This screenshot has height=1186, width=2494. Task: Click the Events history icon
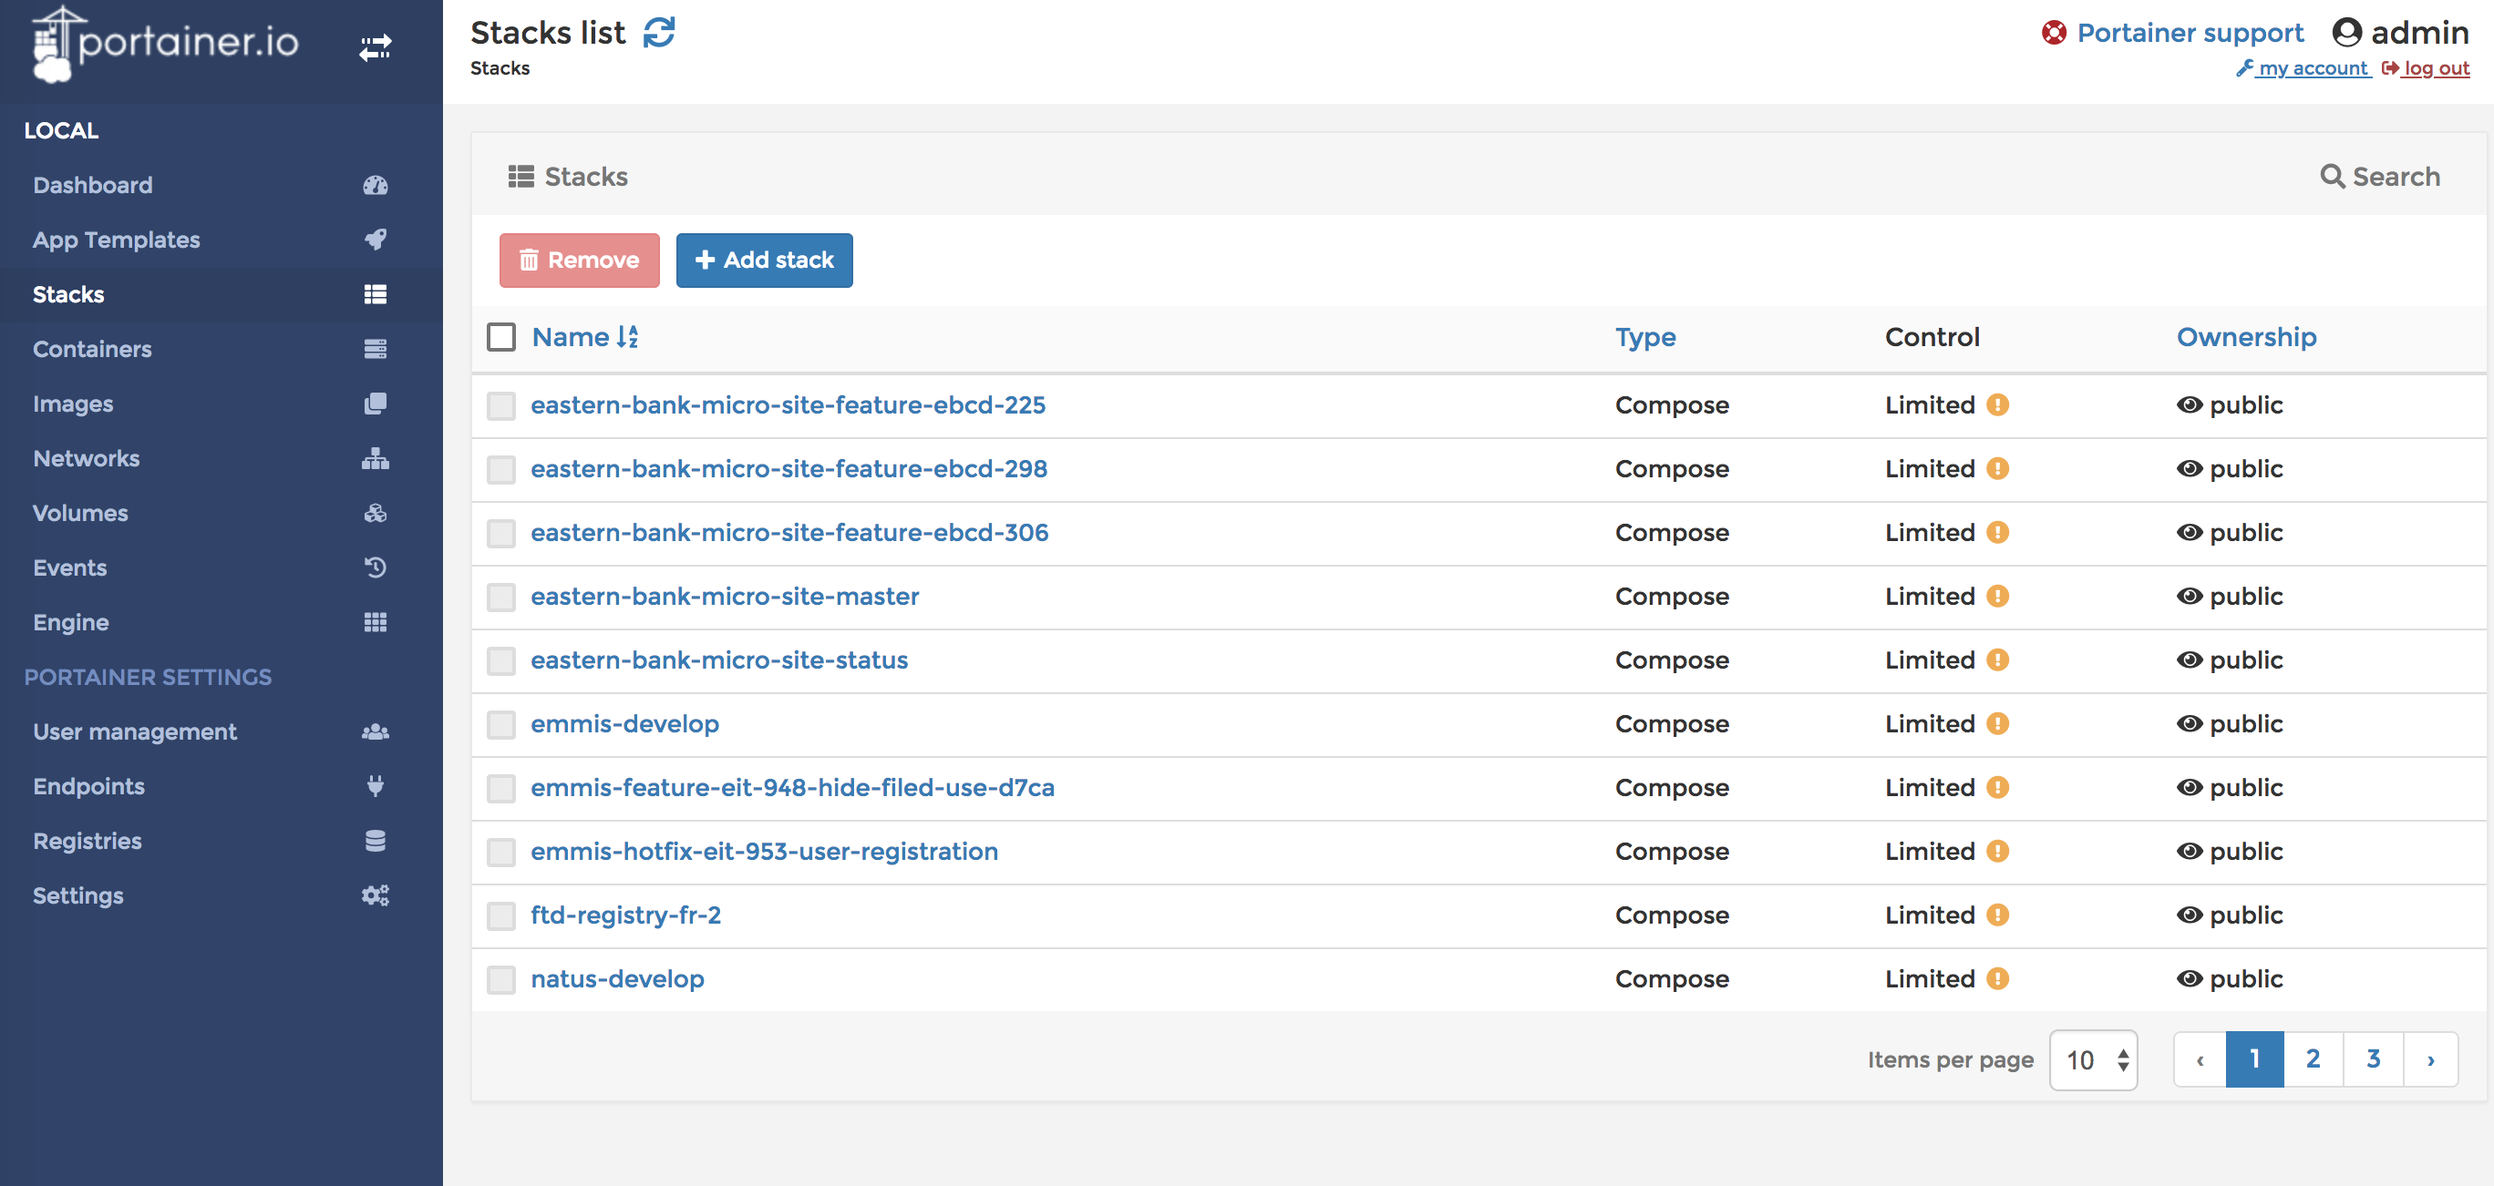point(376,567)
